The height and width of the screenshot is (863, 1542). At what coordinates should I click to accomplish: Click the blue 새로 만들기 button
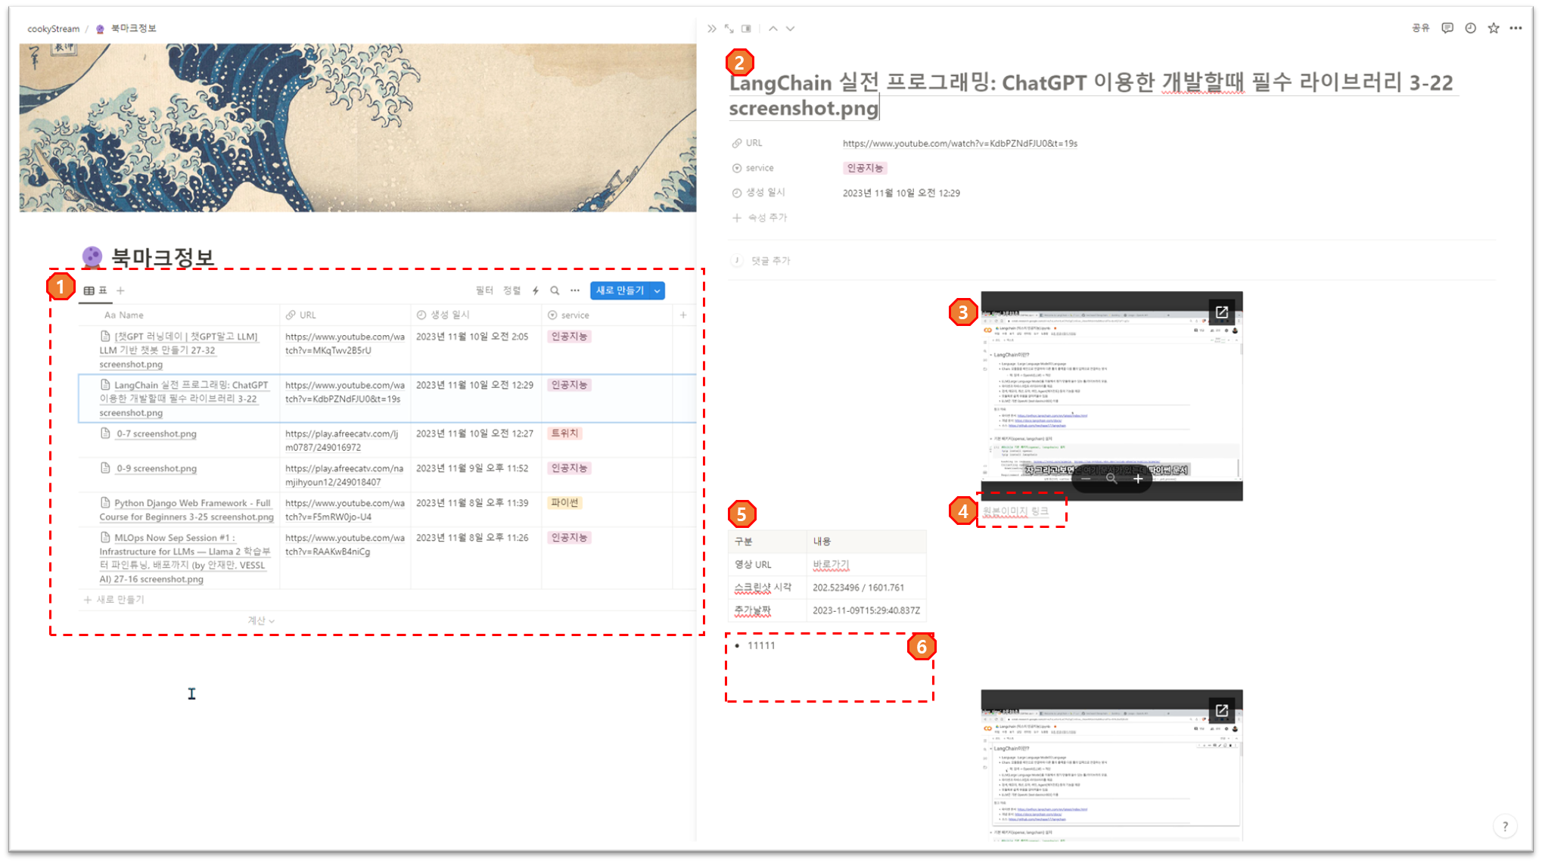coord(620,290)
